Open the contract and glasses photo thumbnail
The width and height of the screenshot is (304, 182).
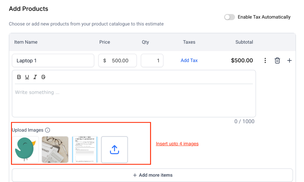click(x=55, y=150)
